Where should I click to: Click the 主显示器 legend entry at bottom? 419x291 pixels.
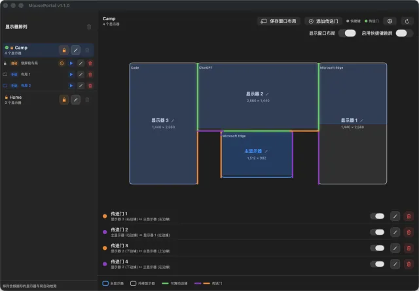click(113, 283)
